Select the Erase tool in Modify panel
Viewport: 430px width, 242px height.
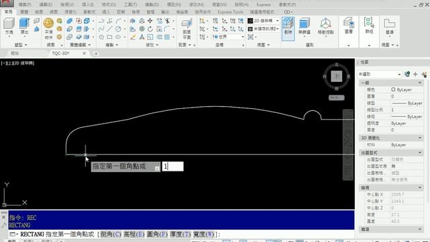(x=133, y=37)
